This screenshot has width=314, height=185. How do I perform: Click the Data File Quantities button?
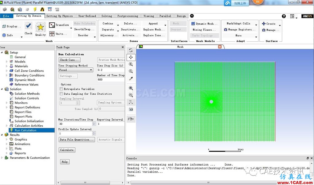77,140
